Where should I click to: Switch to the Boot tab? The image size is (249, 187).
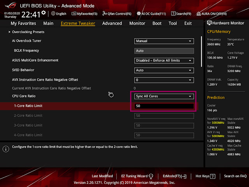(157, 23)
